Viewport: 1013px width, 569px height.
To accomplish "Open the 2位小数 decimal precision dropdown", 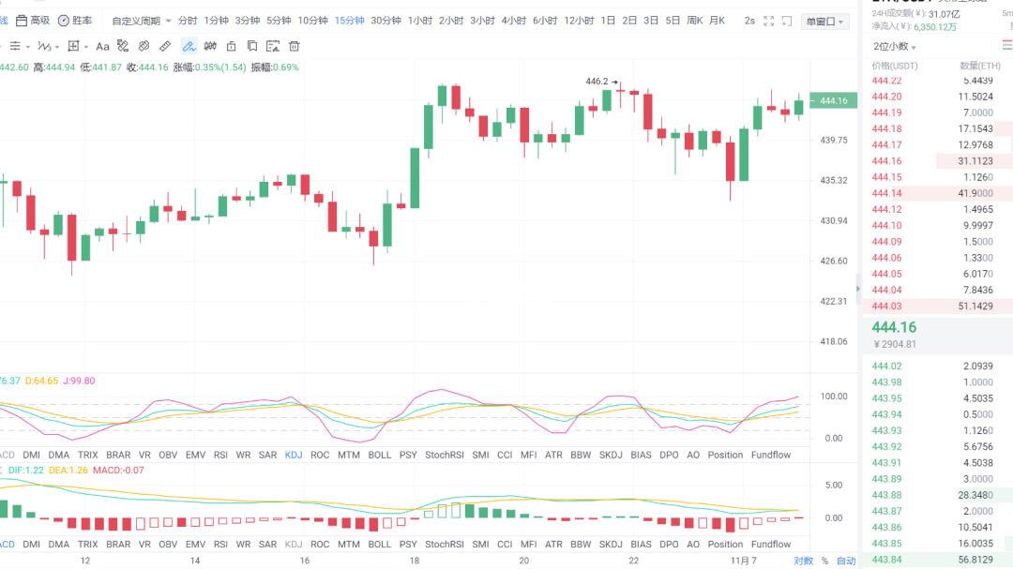I will [894, 47].
